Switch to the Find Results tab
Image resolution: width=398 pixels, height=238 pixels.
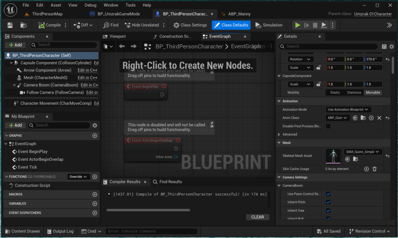(168, 182)
